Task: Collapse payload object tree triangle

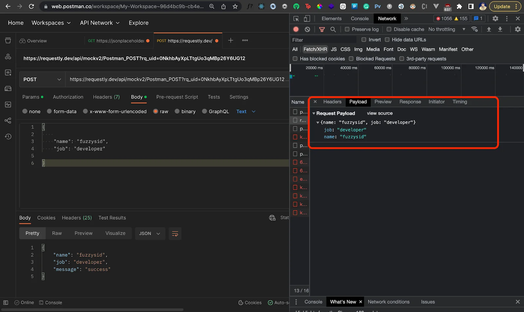Action: (318, 122)
